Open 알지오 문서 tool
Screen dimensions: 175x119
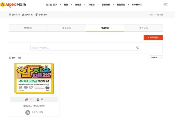point(41,14)
